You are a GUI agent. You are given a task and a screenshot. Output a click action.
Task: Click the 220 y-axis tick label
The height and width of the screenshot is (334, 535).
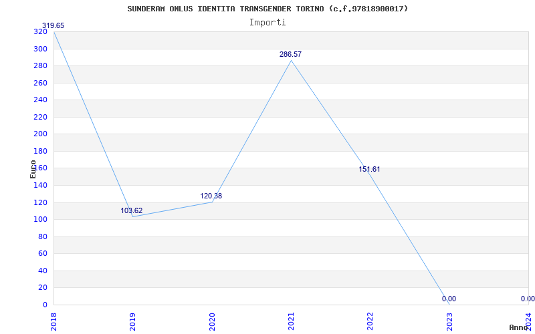tap(40, 118)
